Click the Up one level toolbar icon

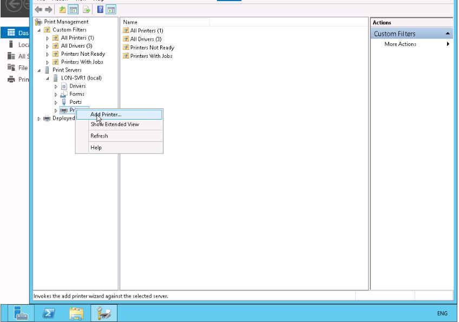62,10
